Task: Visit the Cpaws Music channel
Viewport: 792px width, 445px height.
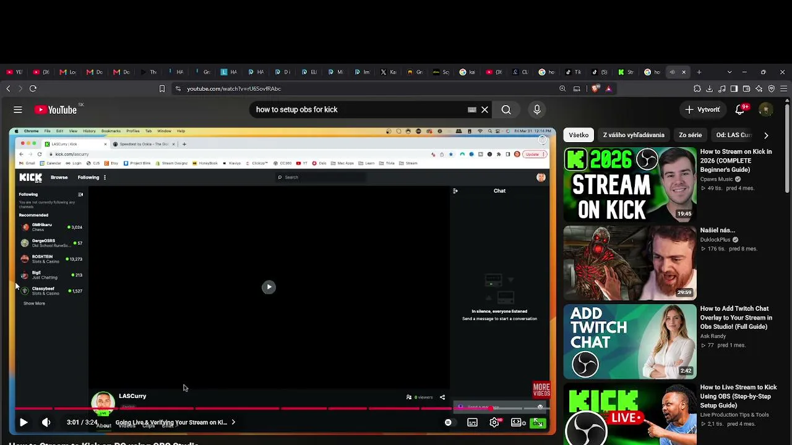Action: click(717, 179)
